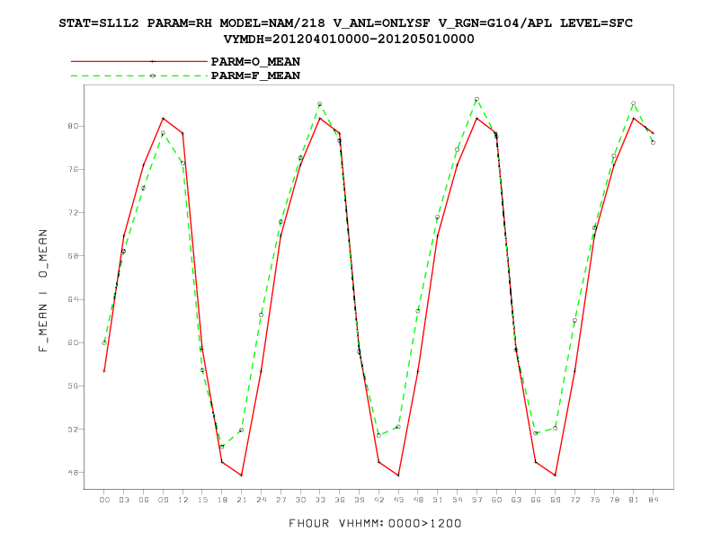This screenshot has height=550, width=712.
Task: Click the green F_MEAN peak marker at hour 33
Action: pyautogui.click(x=320, y=104)
